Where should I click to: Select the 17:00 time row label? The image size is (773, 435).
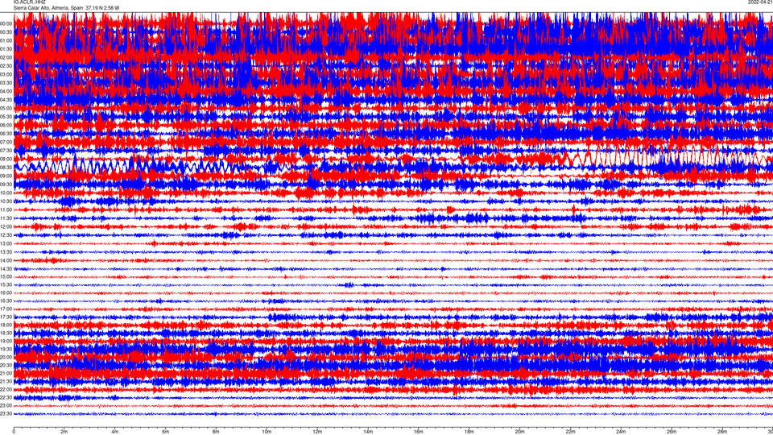pos(6,309)
